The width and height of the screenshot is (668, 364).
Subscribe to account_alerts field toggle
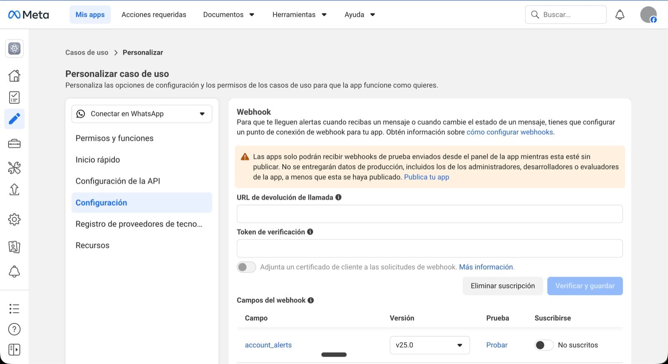click(x=544, y=345)
